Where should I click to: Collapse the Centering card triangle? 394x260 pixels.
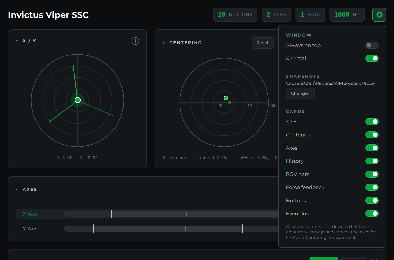tap(164, 43)
